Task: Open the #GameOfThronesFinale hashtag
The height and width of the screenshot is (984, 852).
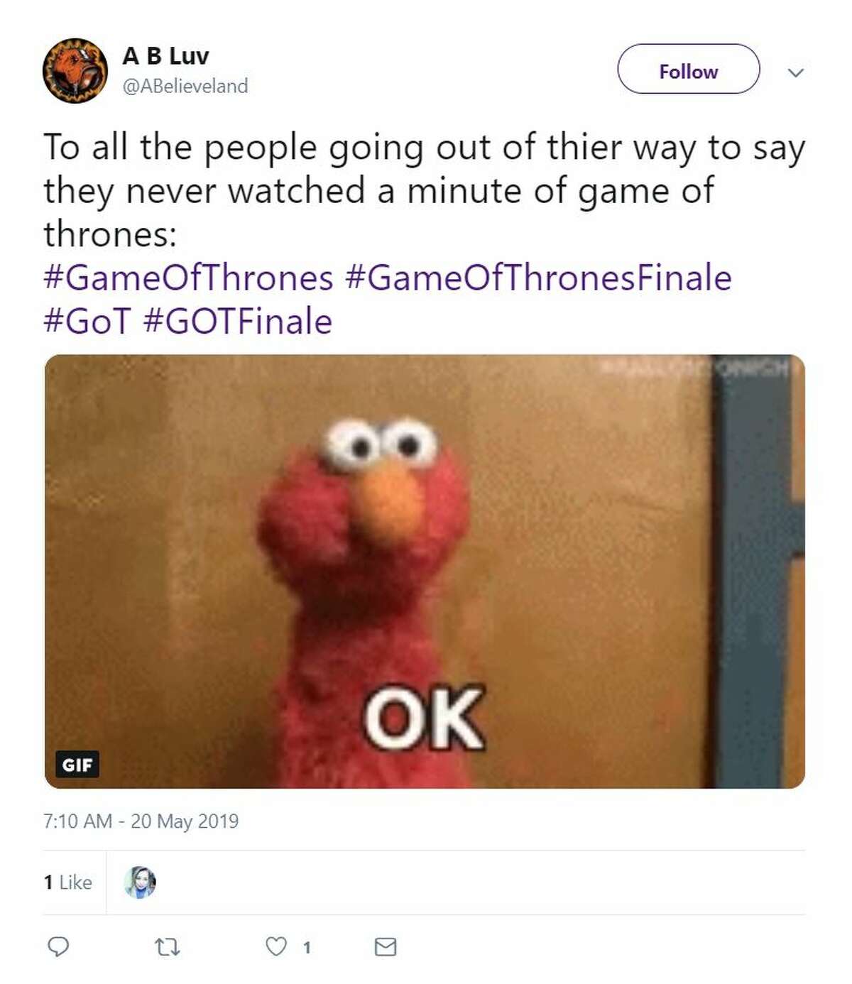Action: click(x=538, y=278)
